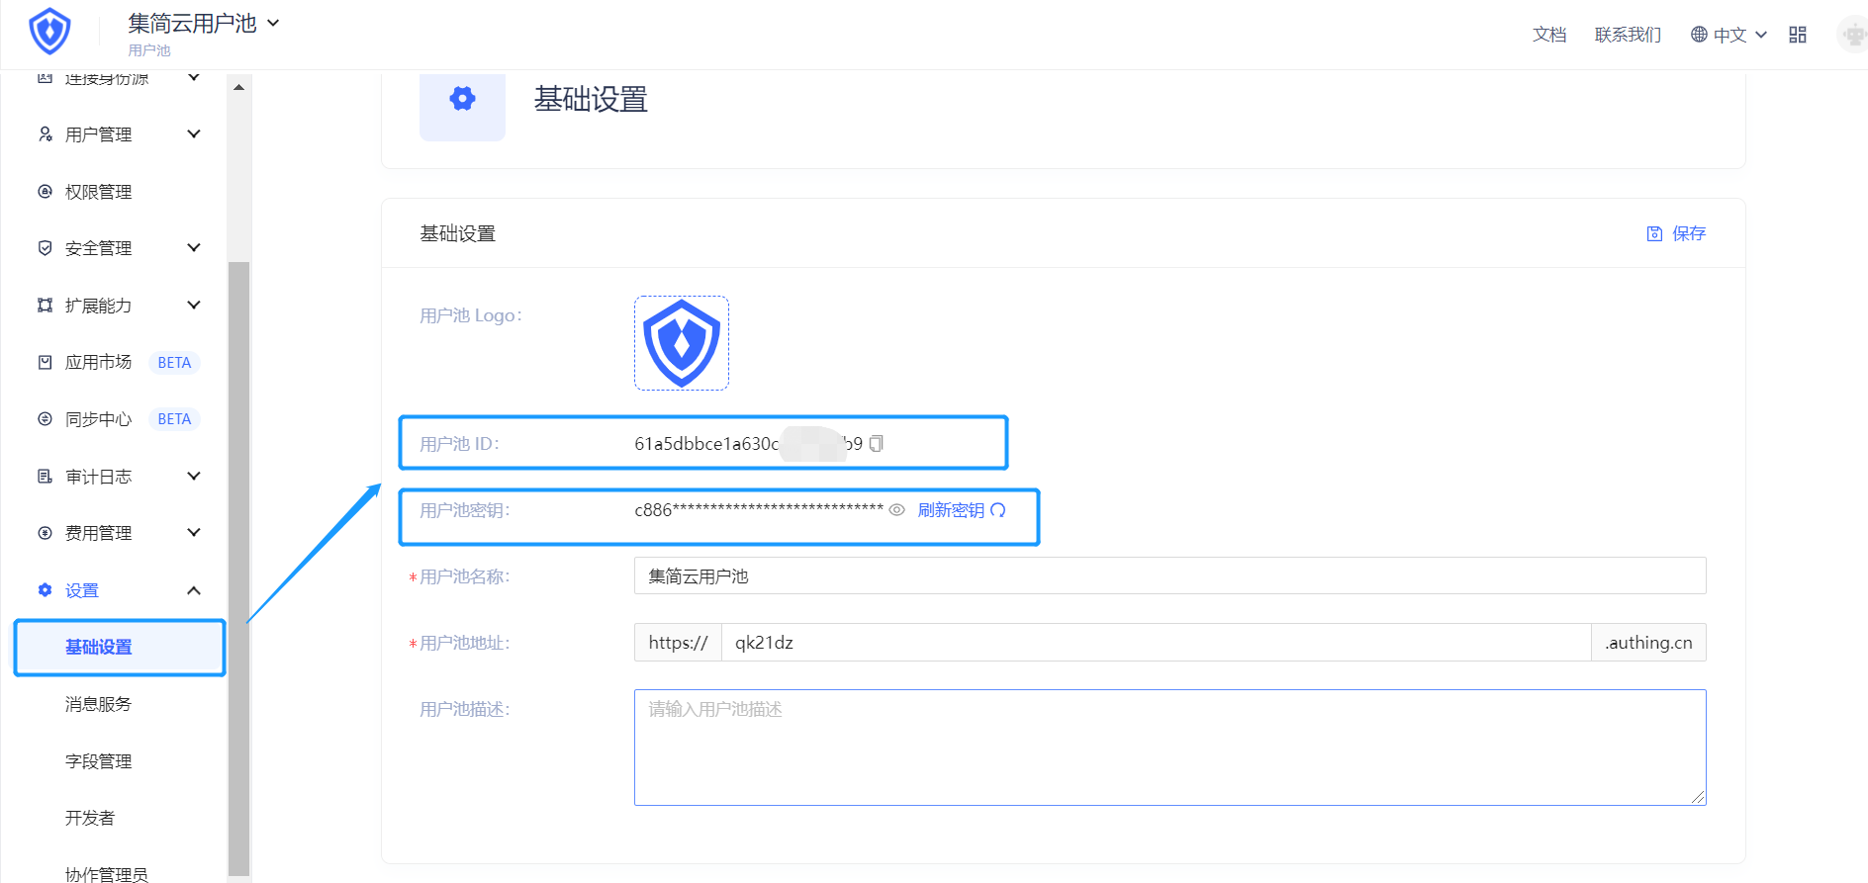Click the 集简云用户池 title in header

click(192, 23)
